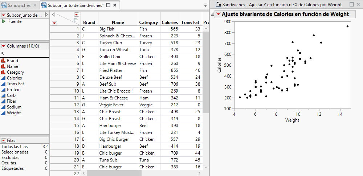This screenshot has width=363, height=176.
Task: Click the Weight continuous type icon
Action: [x=3, y=112]
